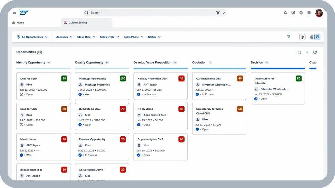Open the Machuga Opportunity card

pos(102,86)
